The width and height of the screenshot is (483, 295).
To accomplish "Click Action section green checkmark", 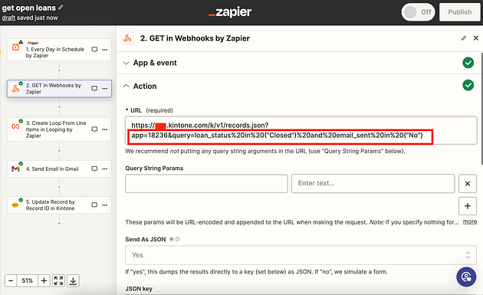I will pyautogui.click(x=468, y=85).
